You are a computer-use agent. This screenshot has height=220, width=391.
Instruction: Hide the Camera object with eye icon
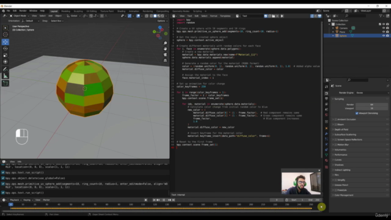pyautogui.click(x=384, y=28)
